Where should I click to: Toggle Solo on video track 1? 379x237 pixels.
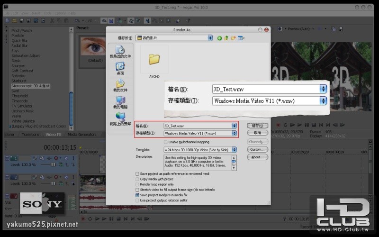(73, 158)
